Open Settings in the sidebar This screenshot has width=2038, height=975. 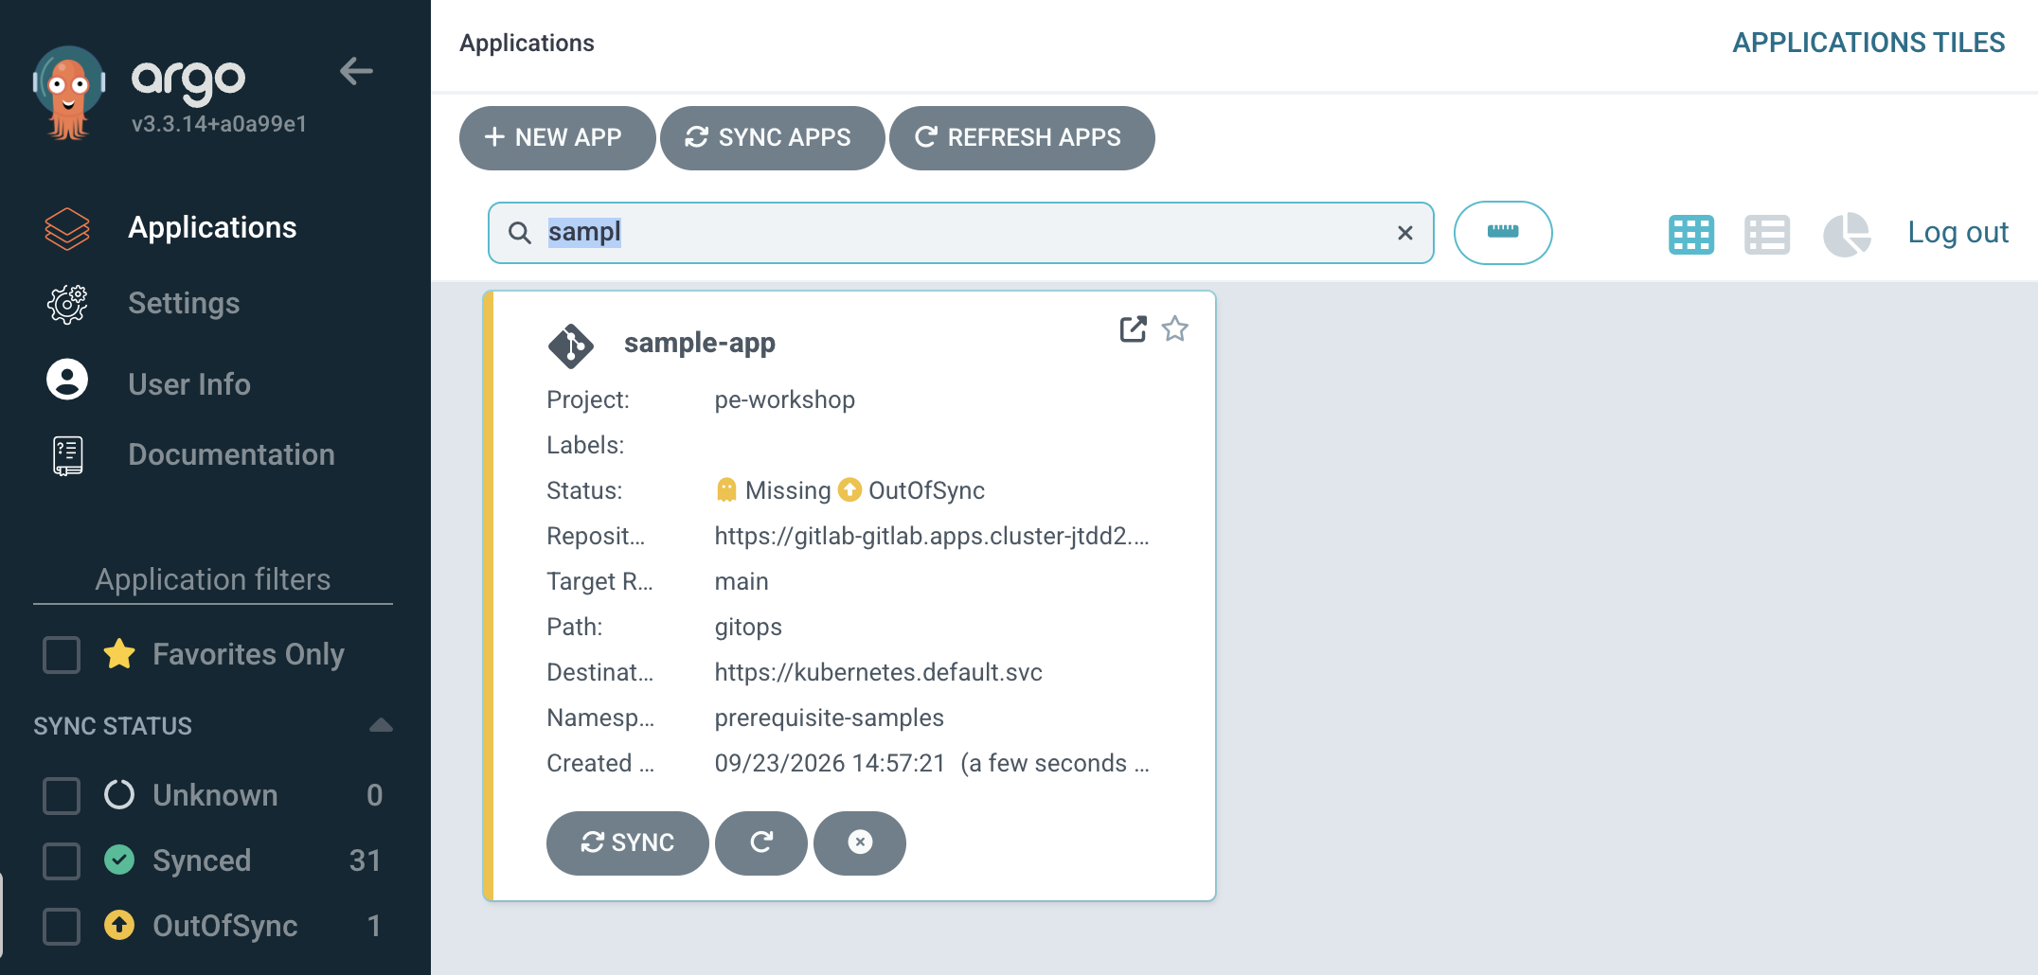pyautogui.click(x=184, y=303)
